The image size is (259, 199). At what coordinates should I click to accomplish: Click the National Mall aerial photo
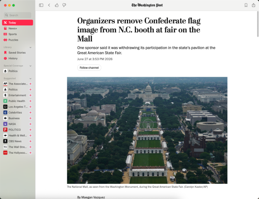tap(147, 130)
